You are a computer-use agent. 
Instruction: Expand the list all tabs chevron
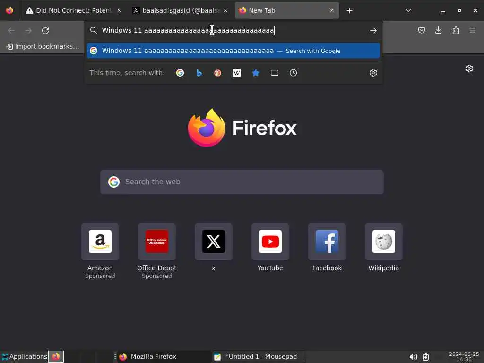[408, 10]
